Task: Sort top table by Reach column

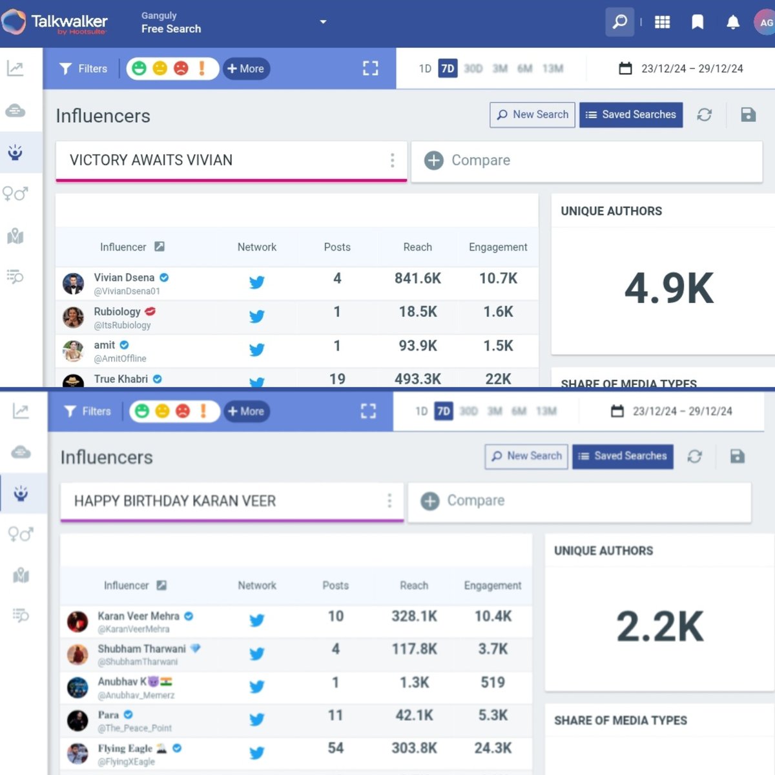Action: (418, 247)
